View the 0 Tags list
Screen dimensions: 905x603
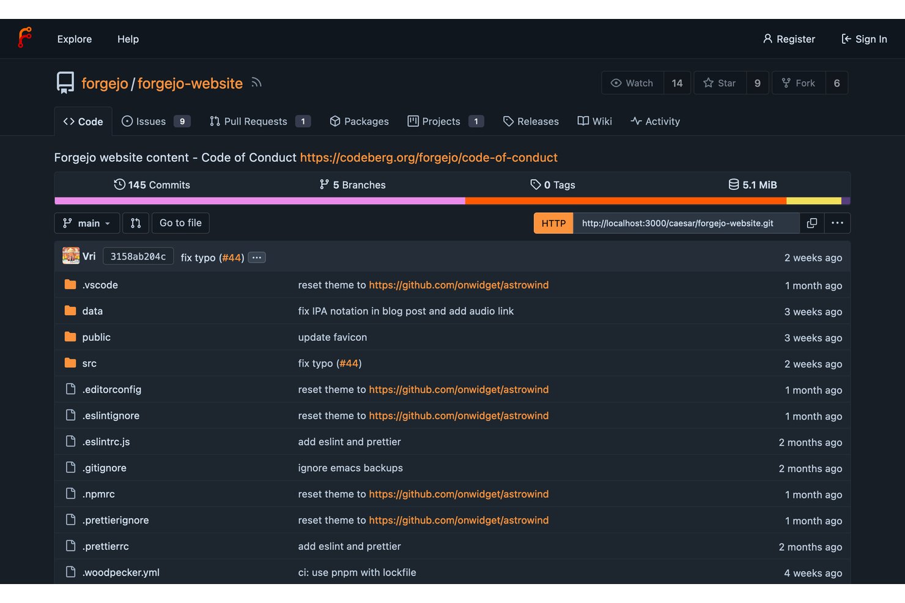click(x=552, y=185)
